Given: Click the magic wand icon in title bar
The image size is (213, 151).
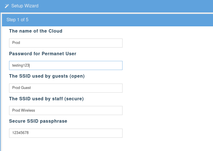Looking at the screenshot, I should pyautogui.click(x=7, y=6).
